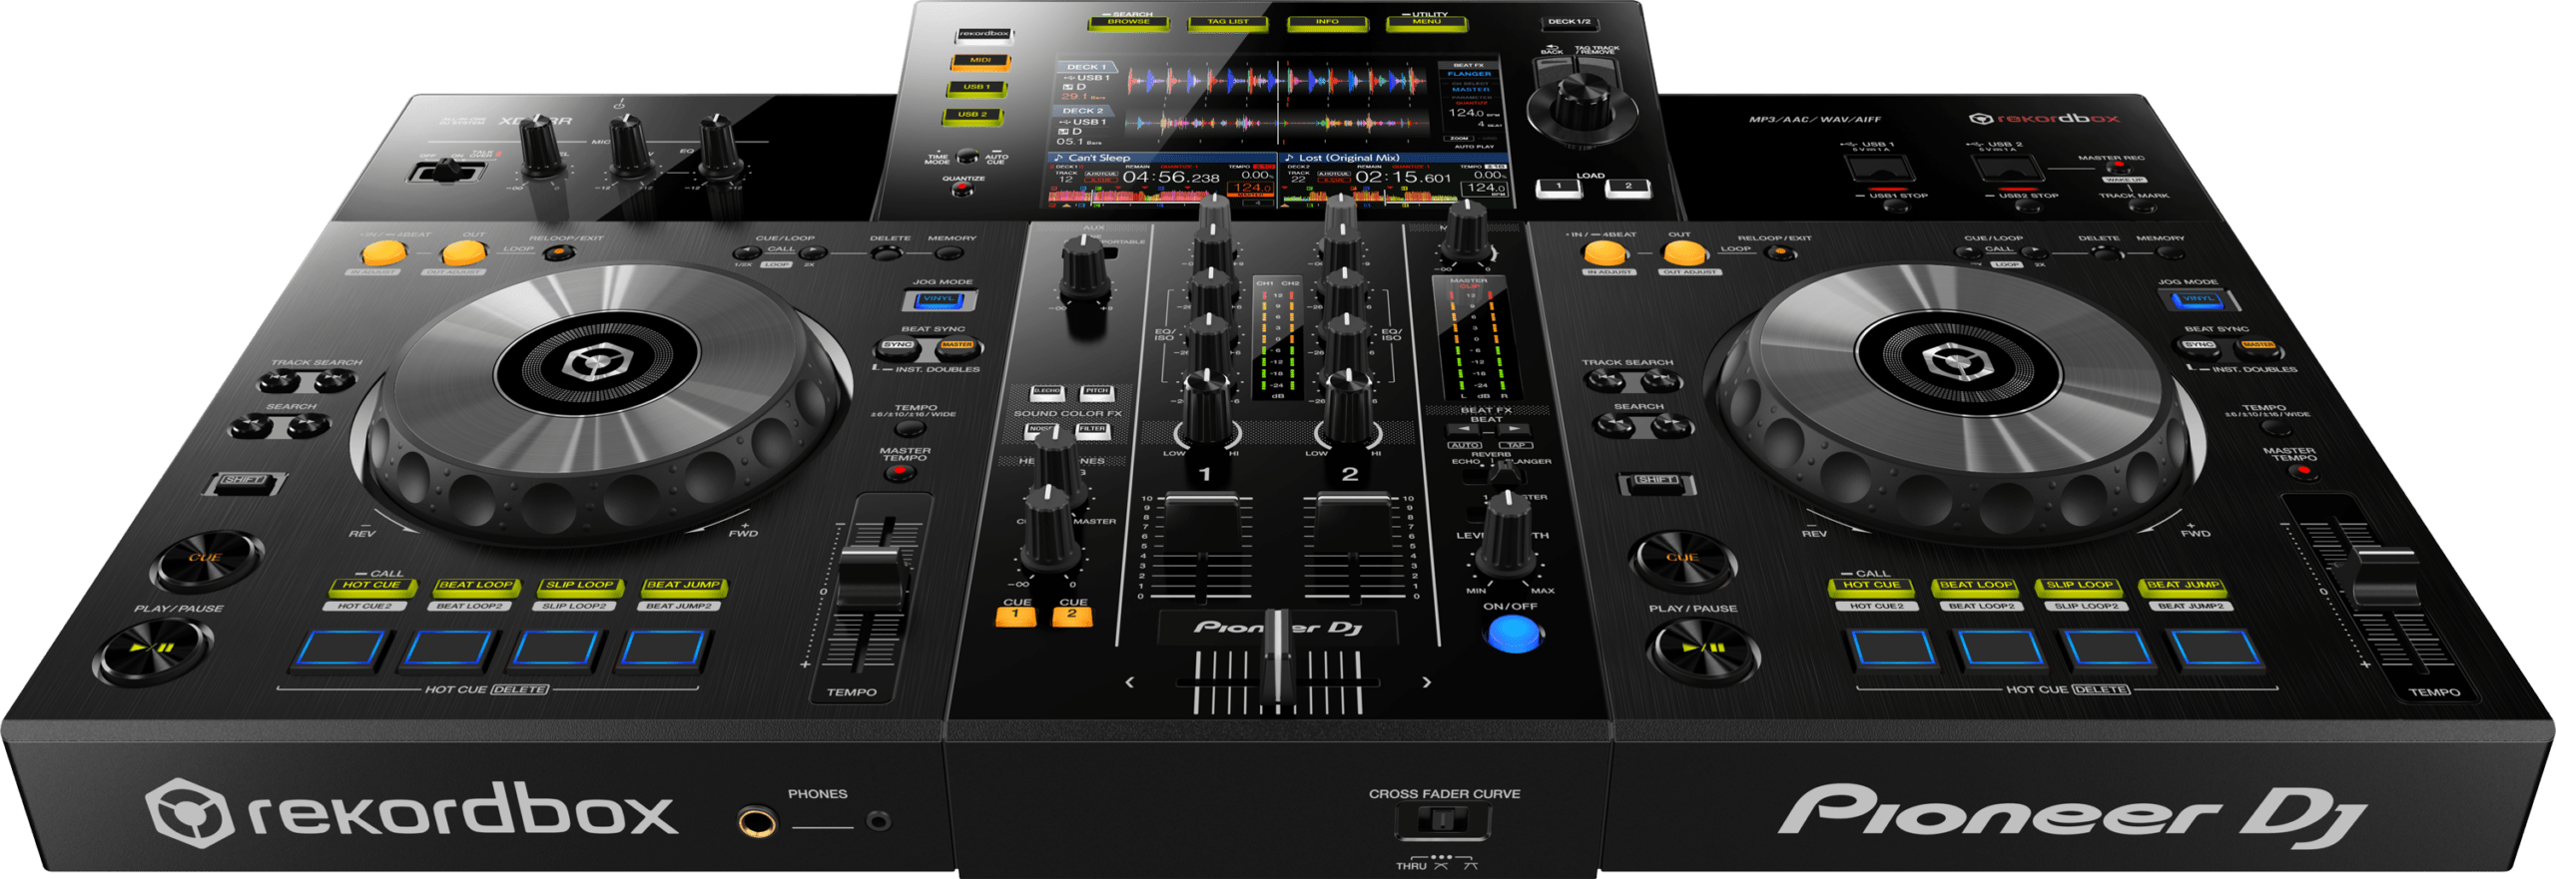Select the MIDI source button
Screen dimensions: 2556x879
[980, 61]
